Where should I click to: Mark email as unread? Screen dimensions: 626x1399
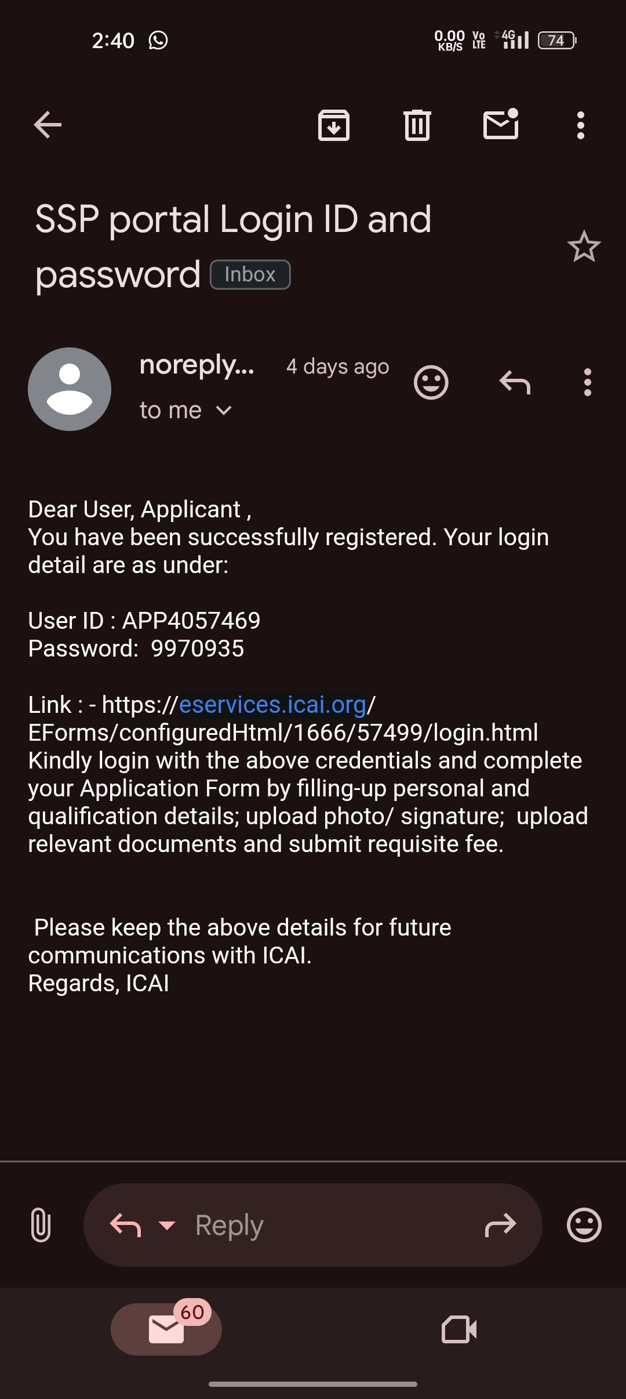coord(501,124)
